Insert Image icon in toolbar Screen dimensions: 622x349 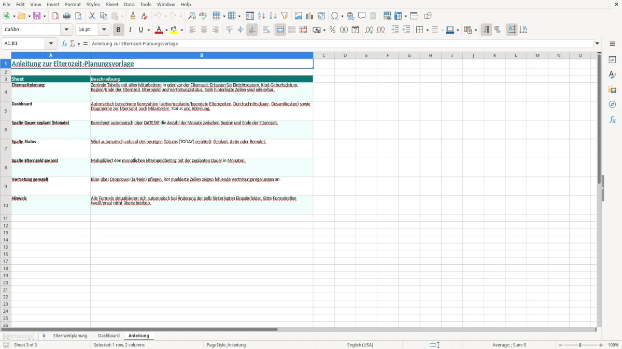point(299,16)
